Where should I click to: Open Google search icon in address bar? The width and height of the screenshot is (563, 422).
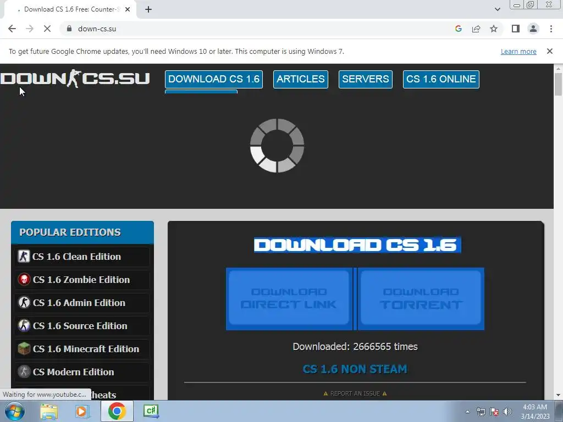pos(458,29)
